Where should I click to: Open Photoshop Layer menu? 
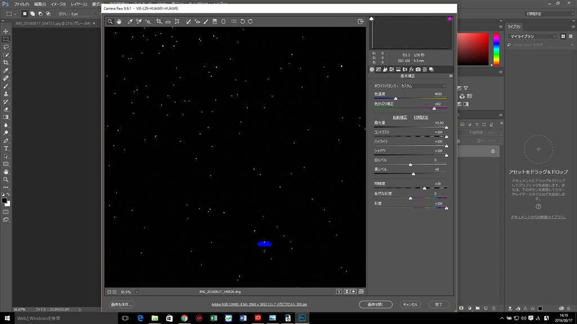pos(79,4)
